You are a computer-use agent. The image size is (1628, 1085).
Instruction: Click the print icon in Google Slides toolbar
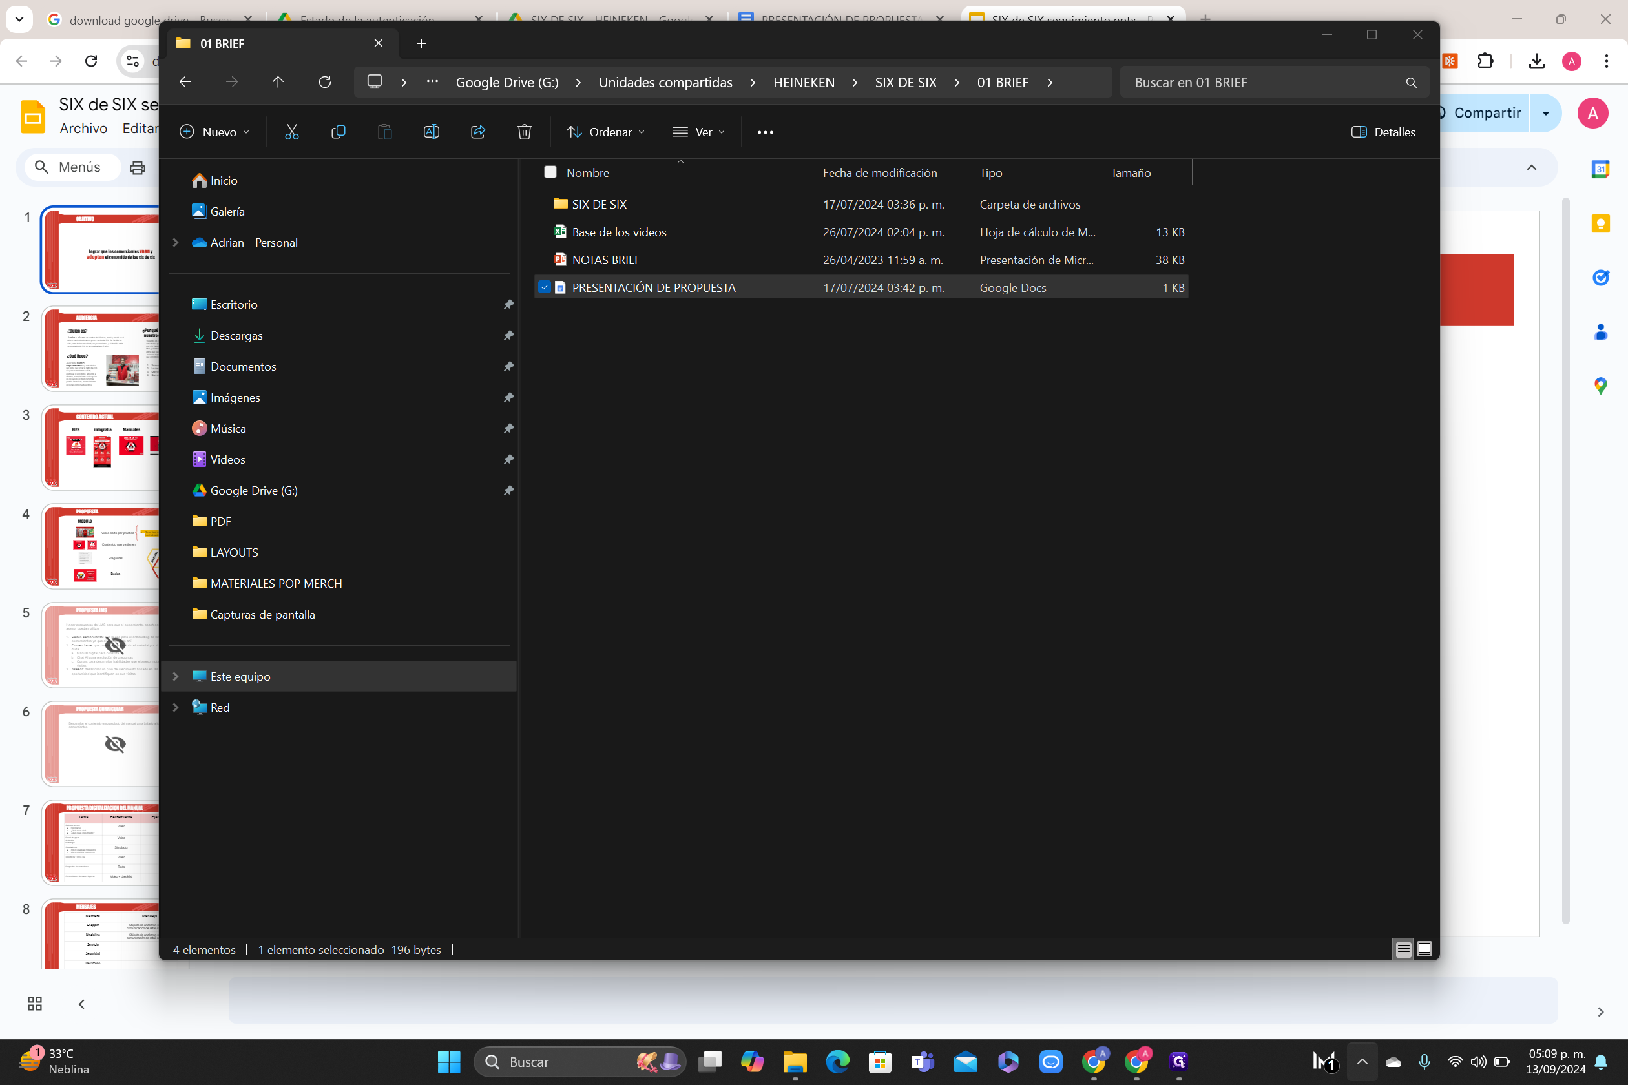(x=138, y=167)
